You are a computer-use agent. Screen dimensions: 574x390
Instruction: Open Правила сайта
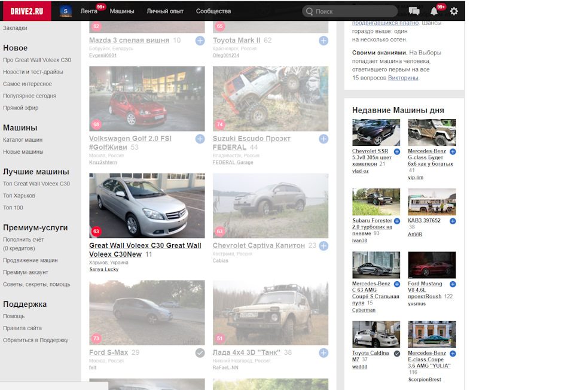pos(22,328)
